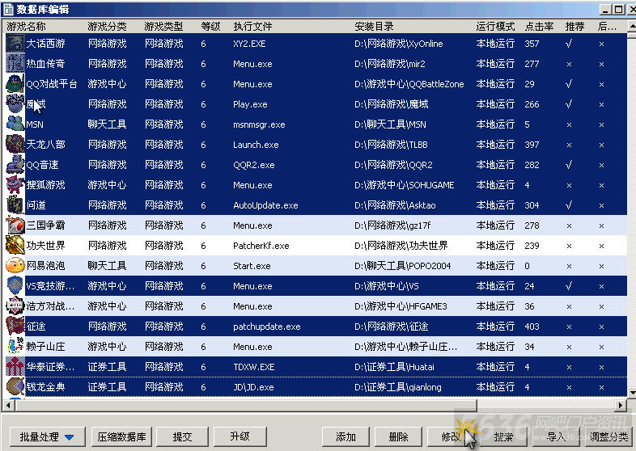The width and height of the screenshot is (636, 451).
Task: Sort by 点击率 column header
Action: 539,27
